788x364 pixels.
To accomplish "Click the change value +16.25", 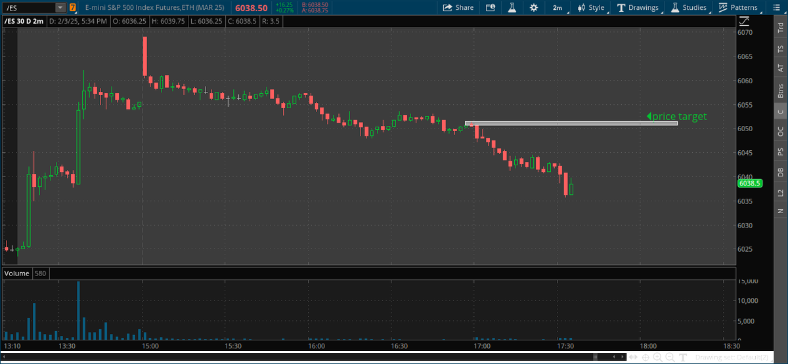I will 284,5.
